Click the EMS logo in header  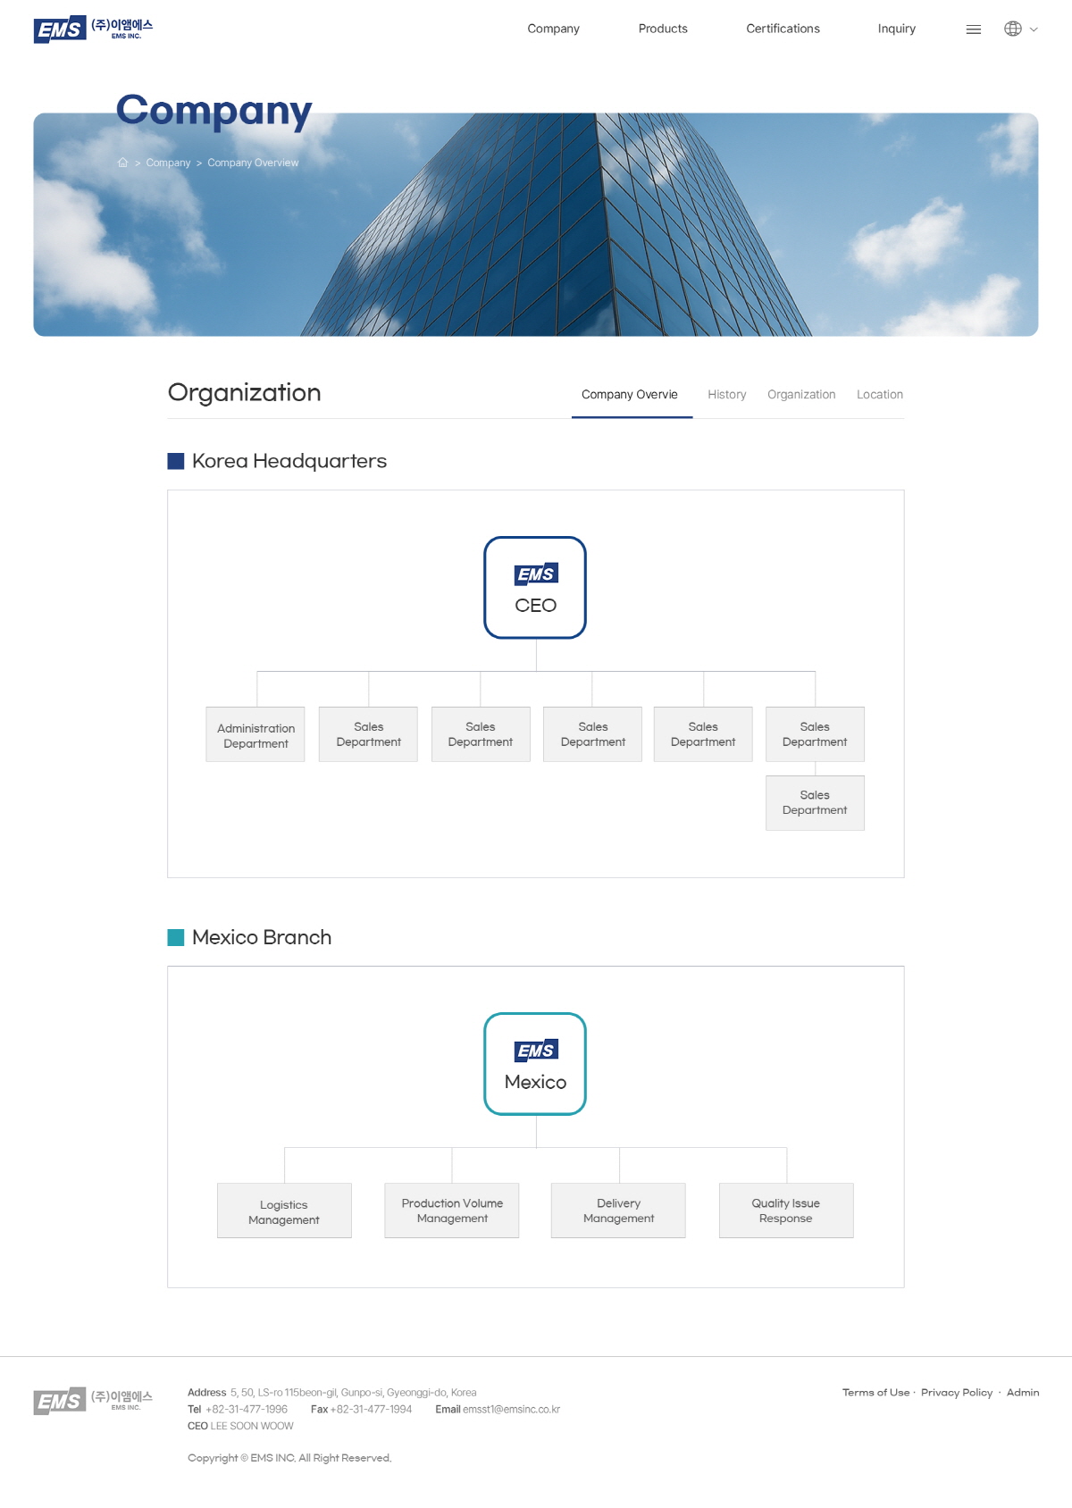93,29
